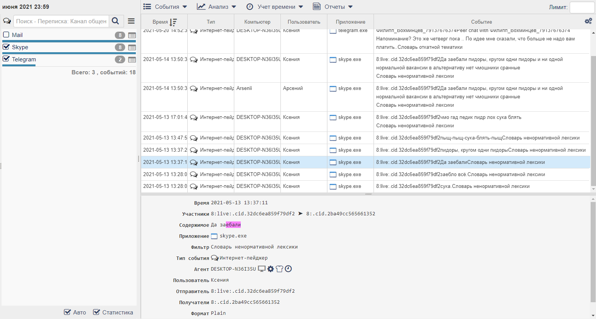Screen dimensions: 596x319
Task: Sort the table by the Компьютер column
Action: (258, 22)
